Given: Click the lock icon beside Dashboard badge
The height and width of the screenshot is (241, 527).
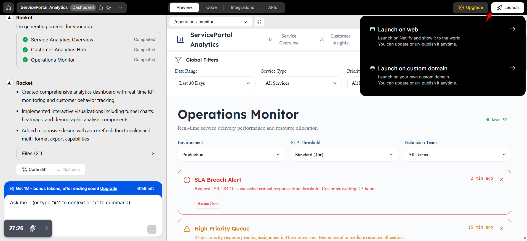Looking at the screenshot, I should pyautogui.click(x=101, y=7).
